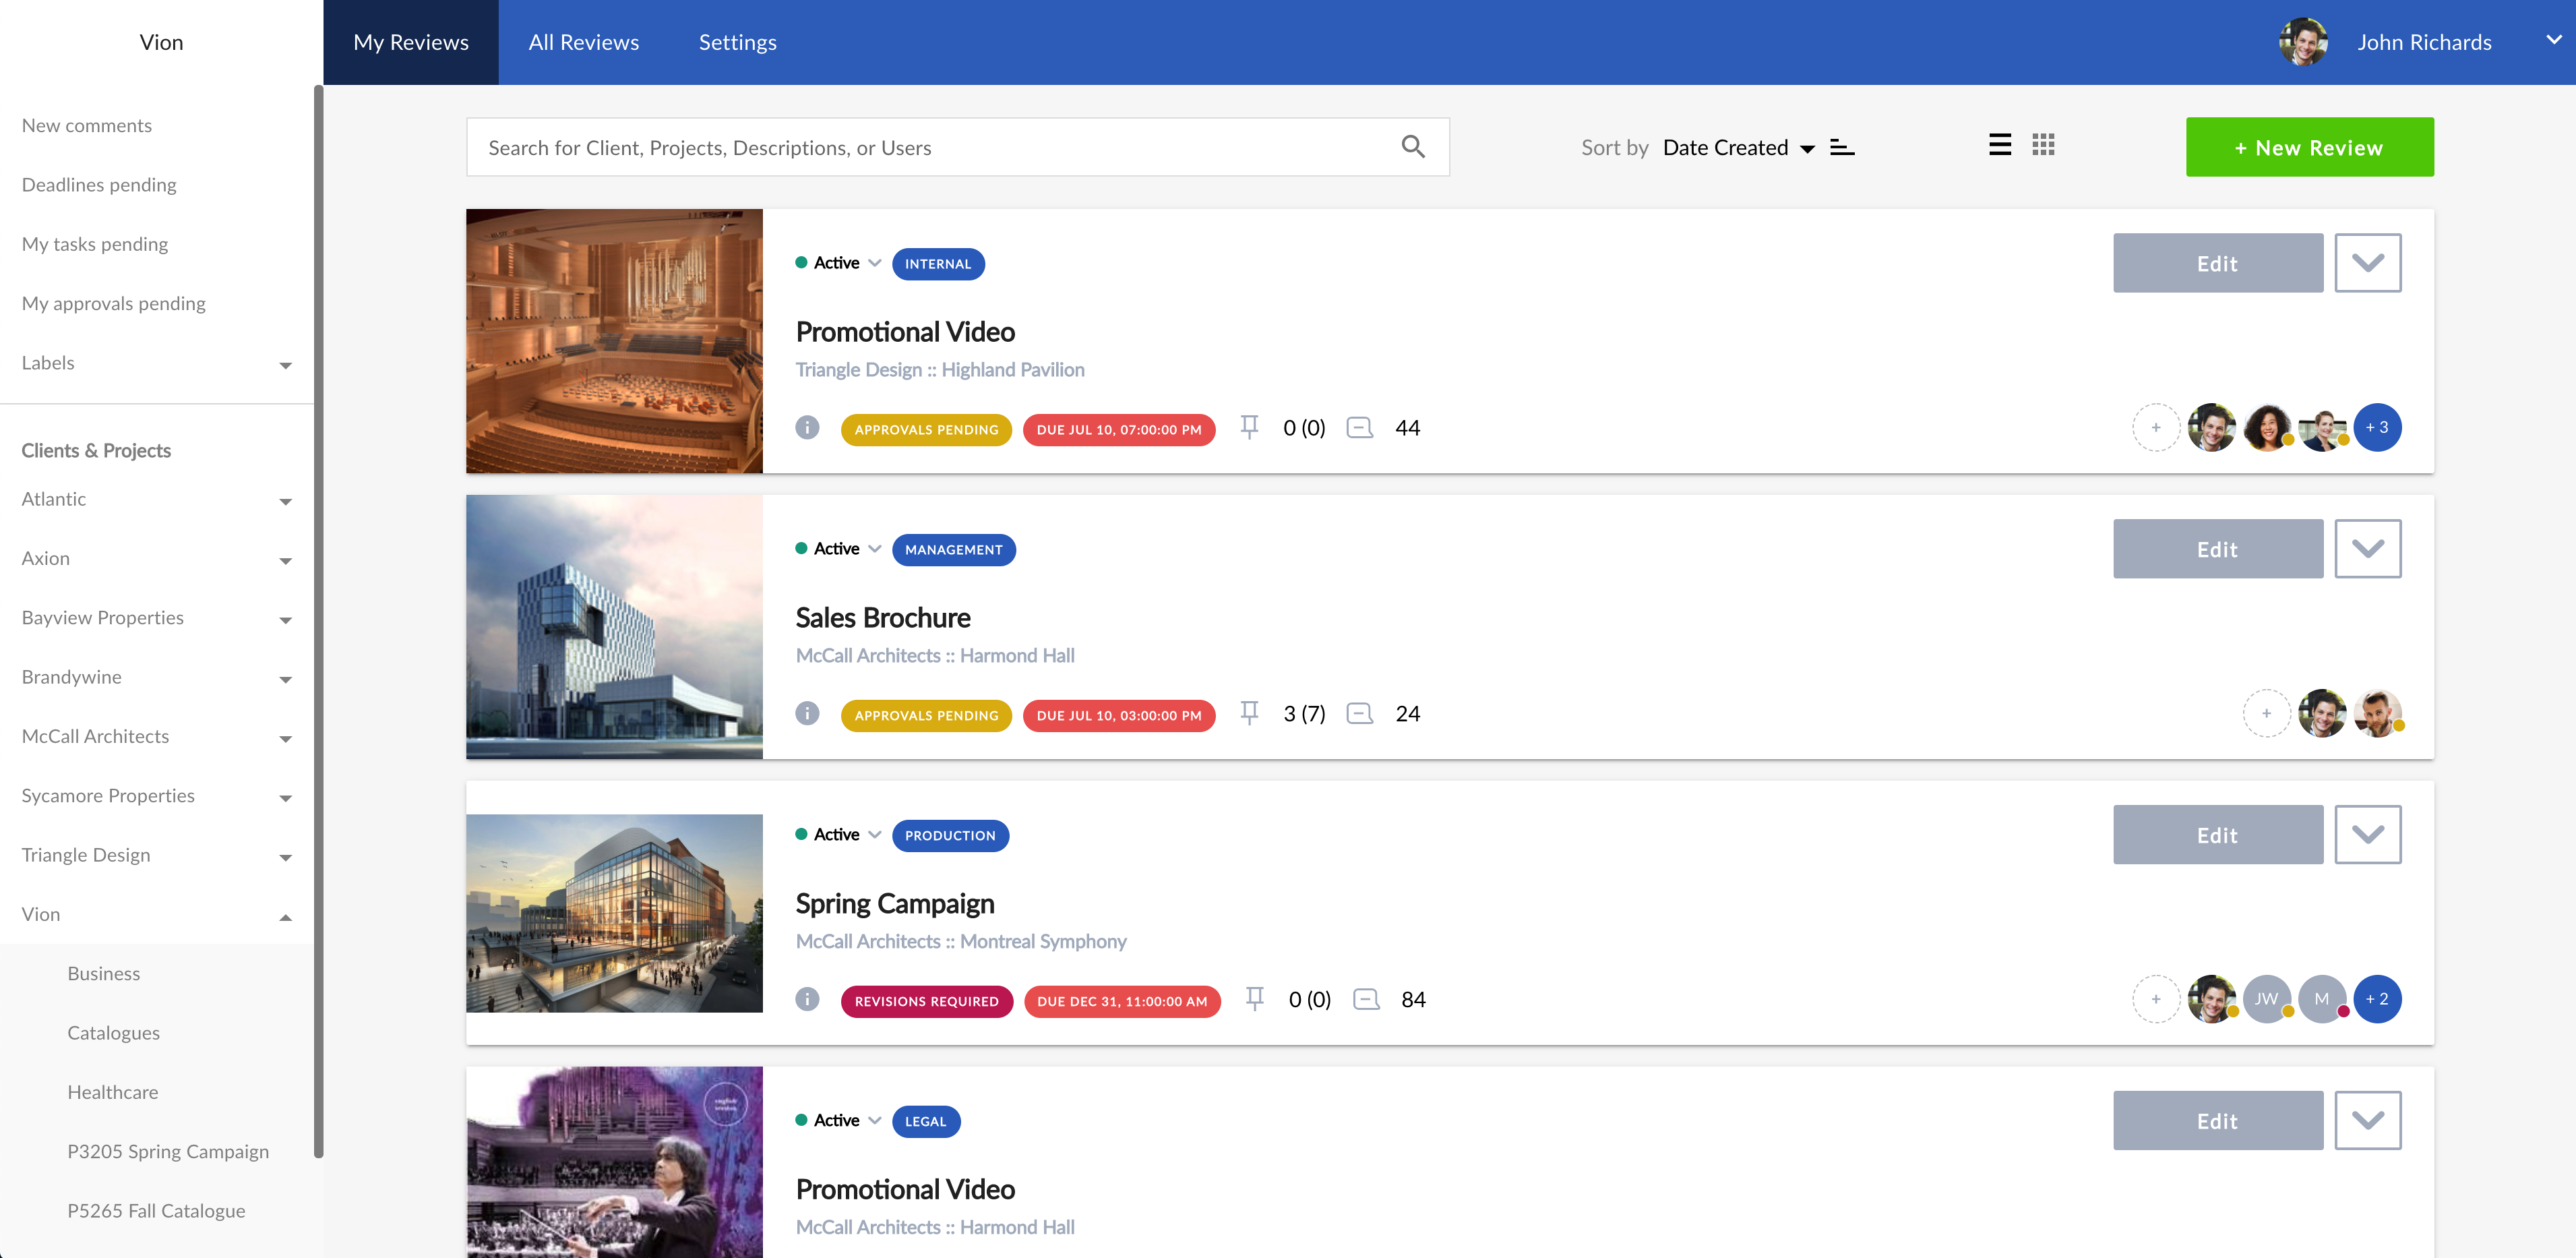Click the +3 avatar overflow badge
Screen dimensions: 2576x1258
coord(2377,427)
